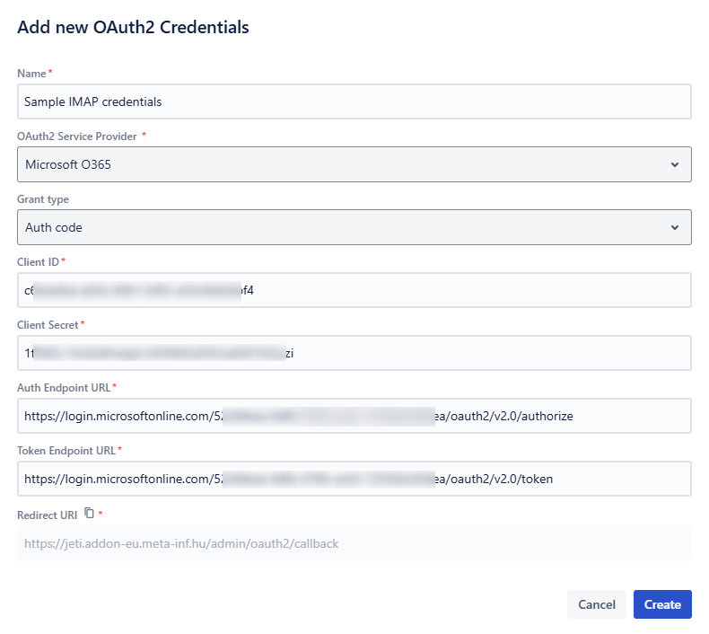Image resolution: width=709 pixels, height=634 pixels.
Task: Open the Microsoft O365 provider select box
Action: [341, 164]
